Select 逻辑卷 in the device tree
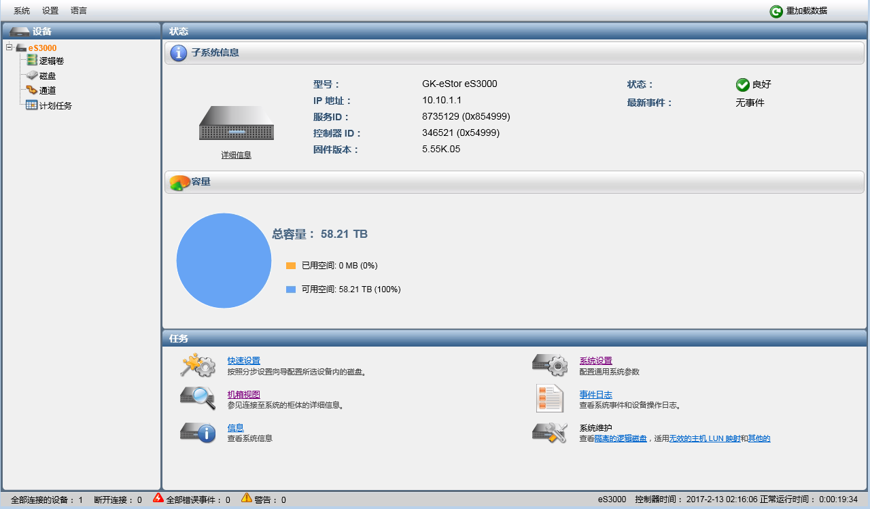This screenshot has height=509, width=870. tap(51, 61)
